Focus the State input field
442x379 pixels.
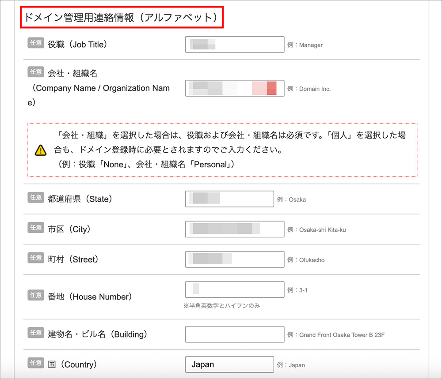229,199
